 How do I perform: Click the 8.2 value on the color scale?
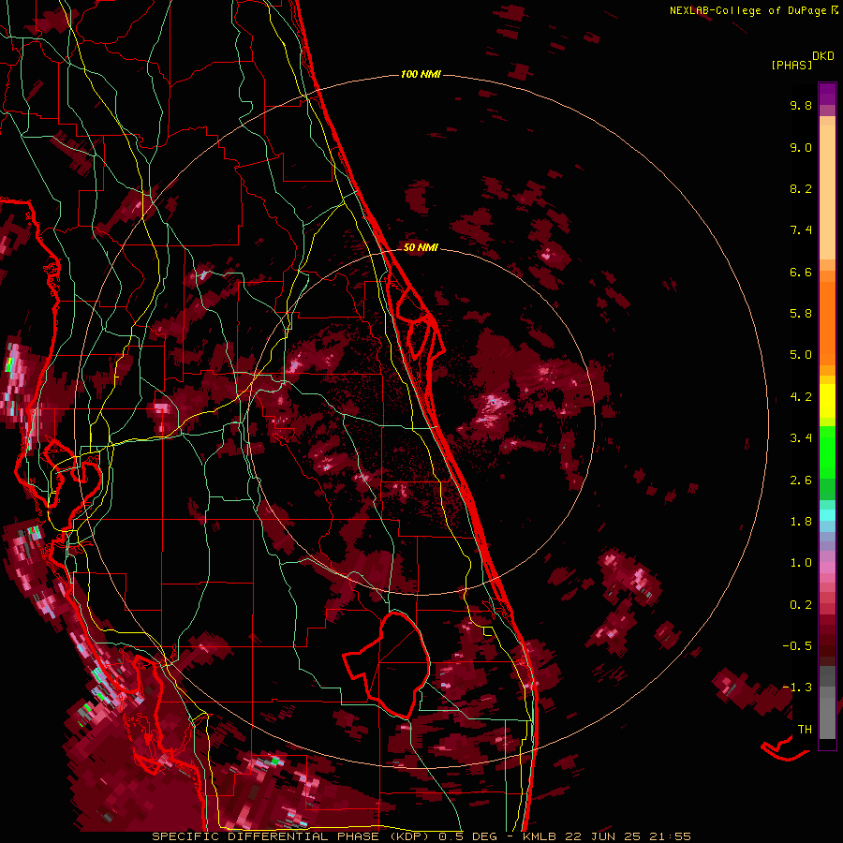pos(801,188)
